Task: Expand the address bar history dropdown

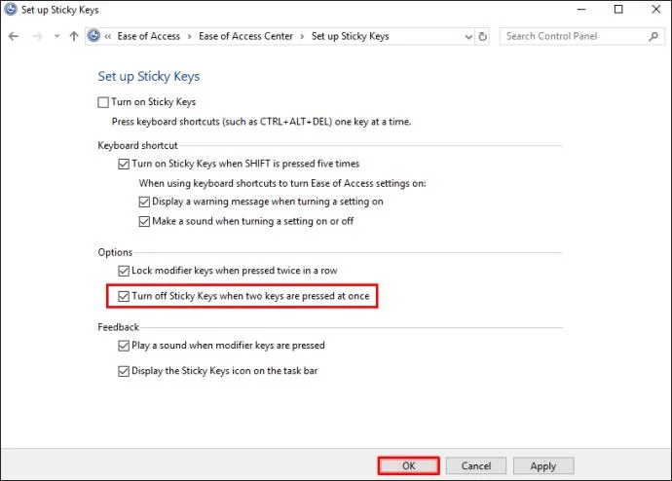Action: [468, 37]
